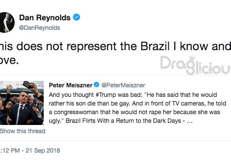Screen dimensions: 231x160
Task: Click Dan Reynolds' round profile avatar
Action: [6, 22]
